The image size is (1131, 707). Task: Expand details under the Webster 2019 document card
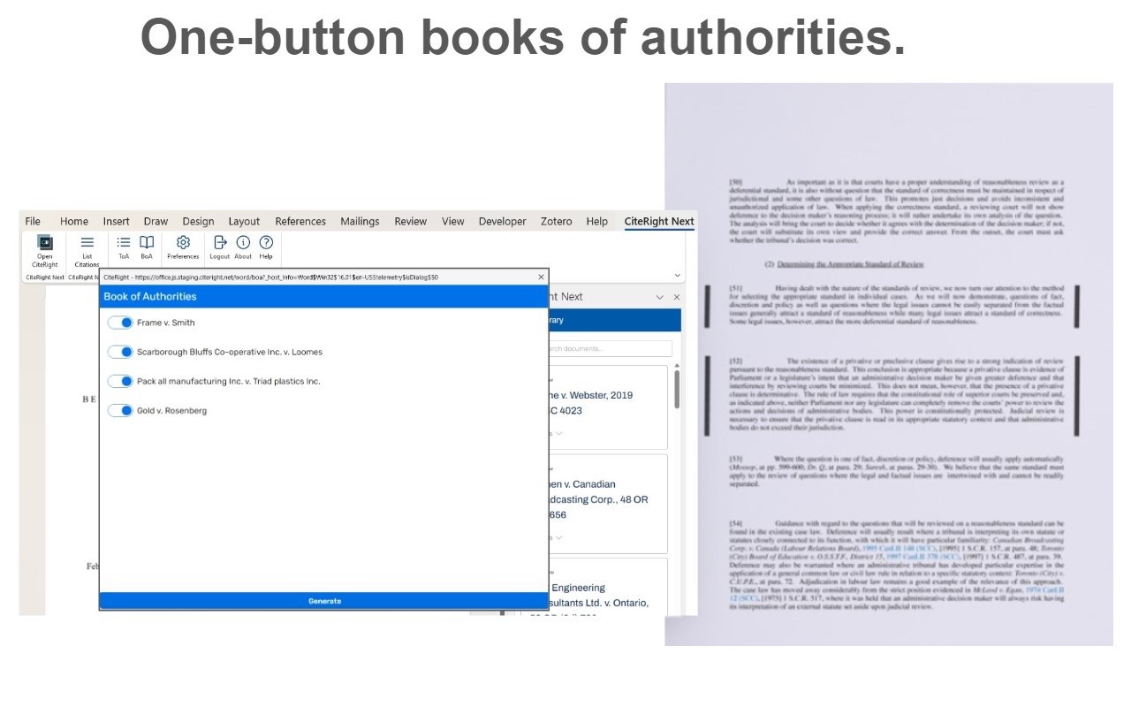coord(558,434)
